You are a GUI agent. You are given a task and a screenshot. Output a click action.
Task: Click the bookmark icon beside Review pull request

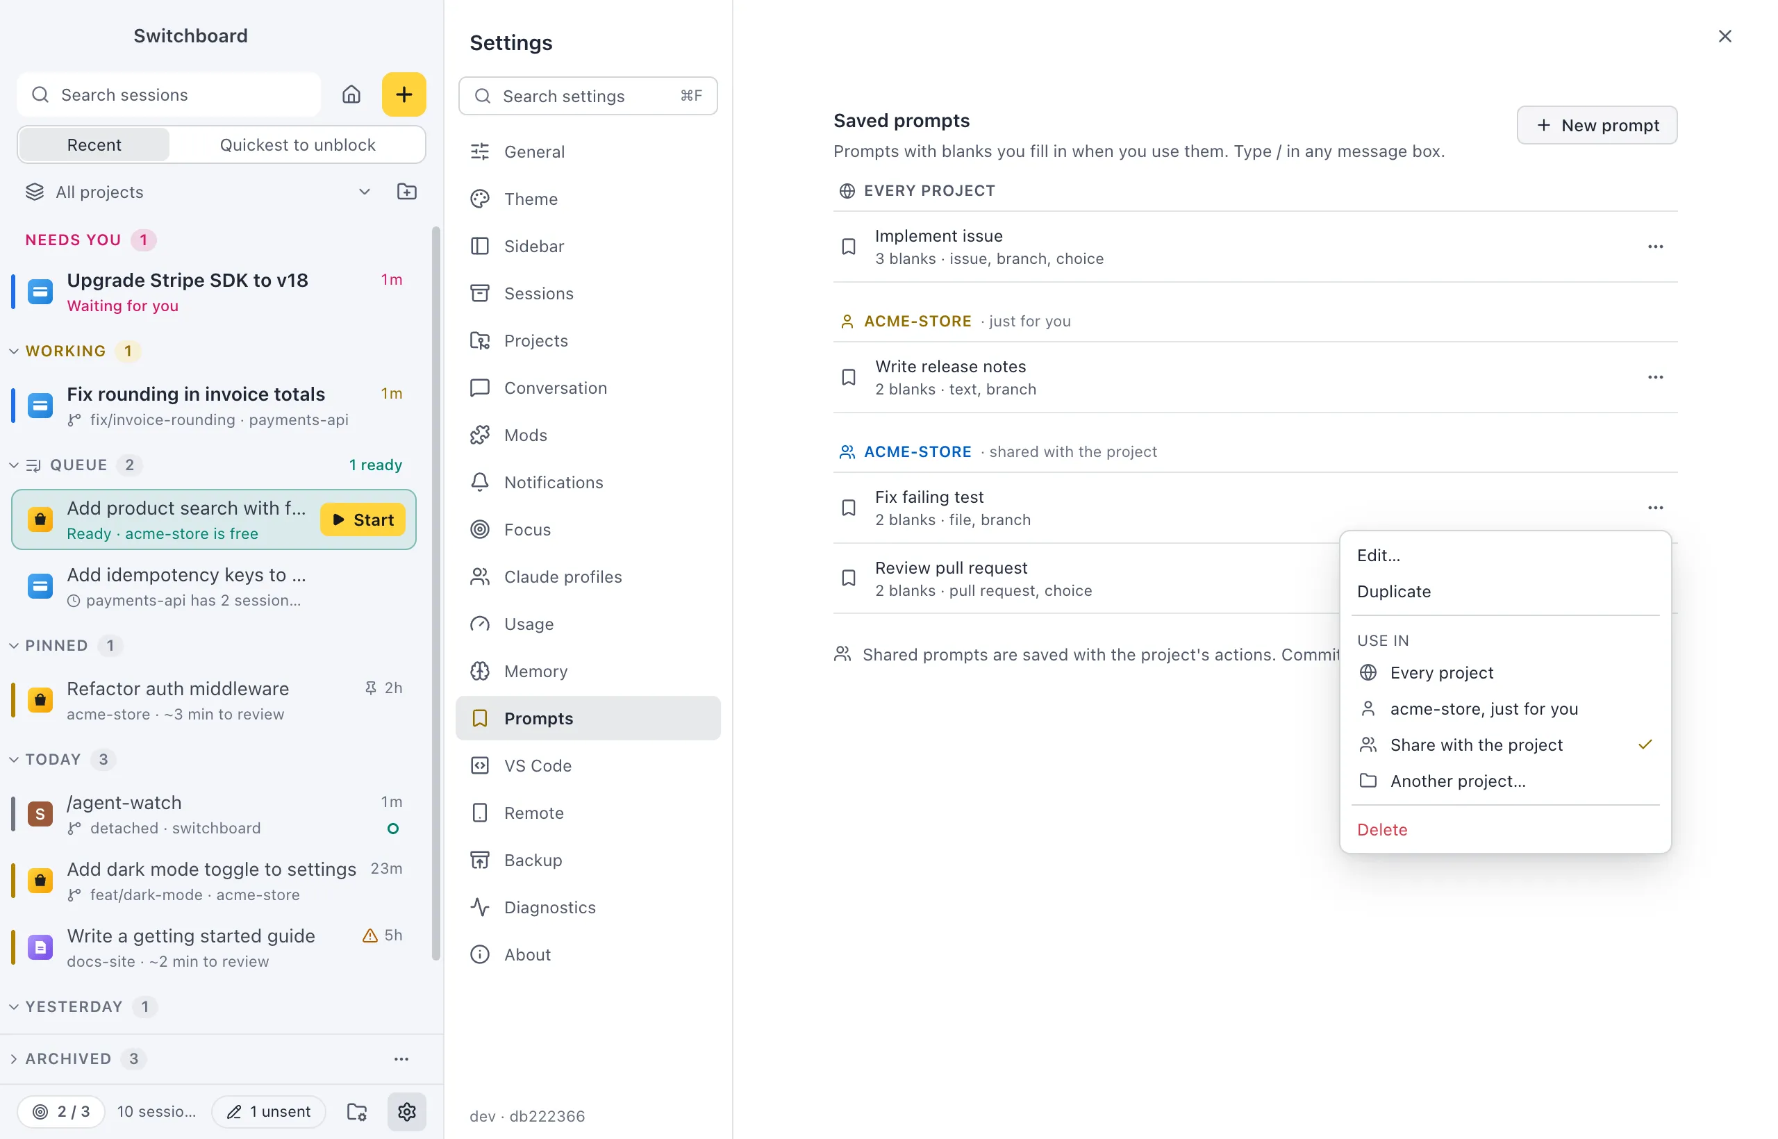(x=849, y=579)
